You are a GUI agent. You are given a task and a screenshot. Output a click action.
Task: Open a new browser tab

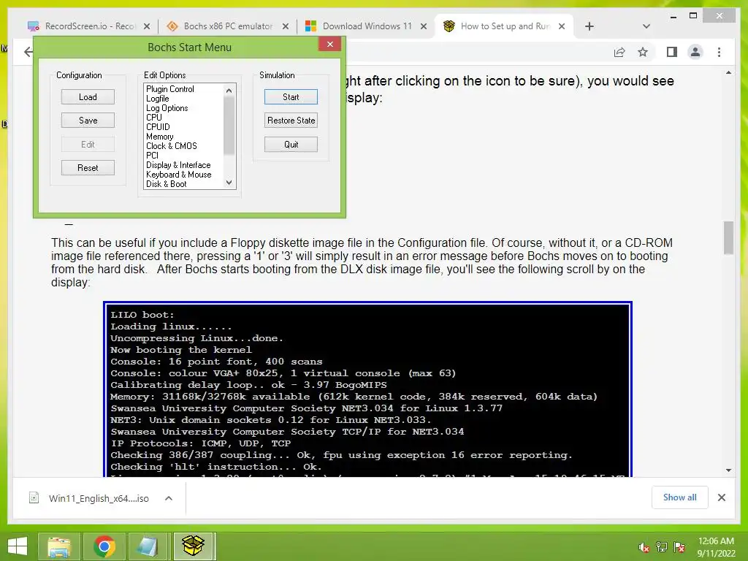(x=589, y=26)
